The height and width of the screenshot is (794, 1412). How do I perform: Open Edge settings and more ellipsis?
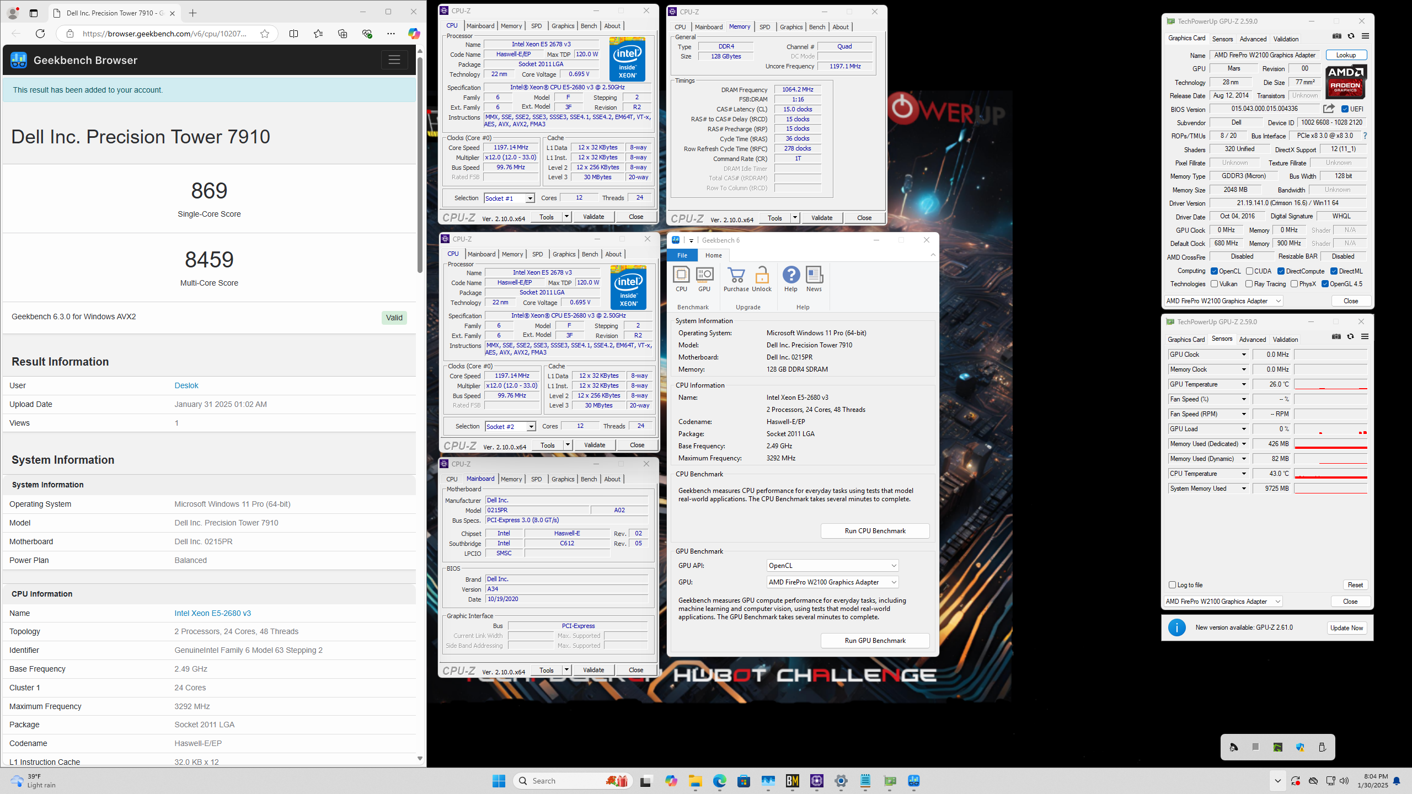(x=391, y=34)
